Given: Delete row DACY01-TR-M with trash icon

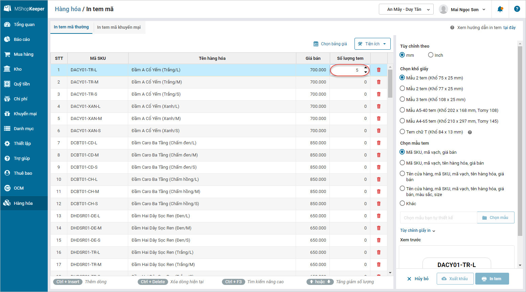Looking at the screenshot, I should [x=379, y=82].
